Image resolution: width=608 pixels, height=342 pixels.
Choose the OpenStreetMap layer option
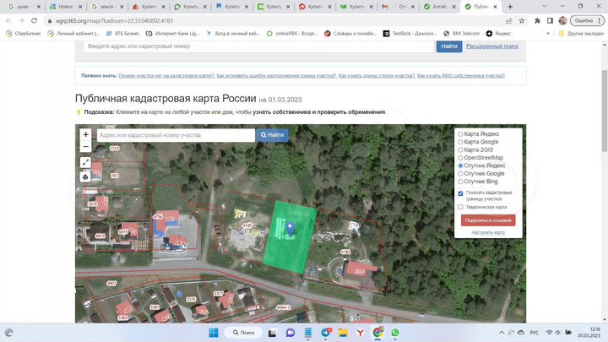tap(460, 158)
